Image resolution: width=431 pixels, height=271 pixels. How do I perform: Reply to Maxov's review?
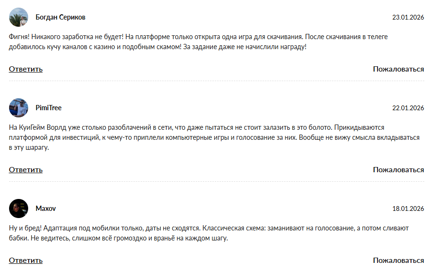click(26, 261)
